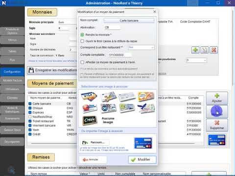Click 'Enregistrer les modifications' button
The image size is (235, 176).
click(52, 70)
